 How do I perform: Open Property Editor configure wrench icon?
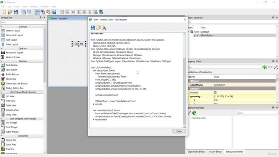click(276, 67)
